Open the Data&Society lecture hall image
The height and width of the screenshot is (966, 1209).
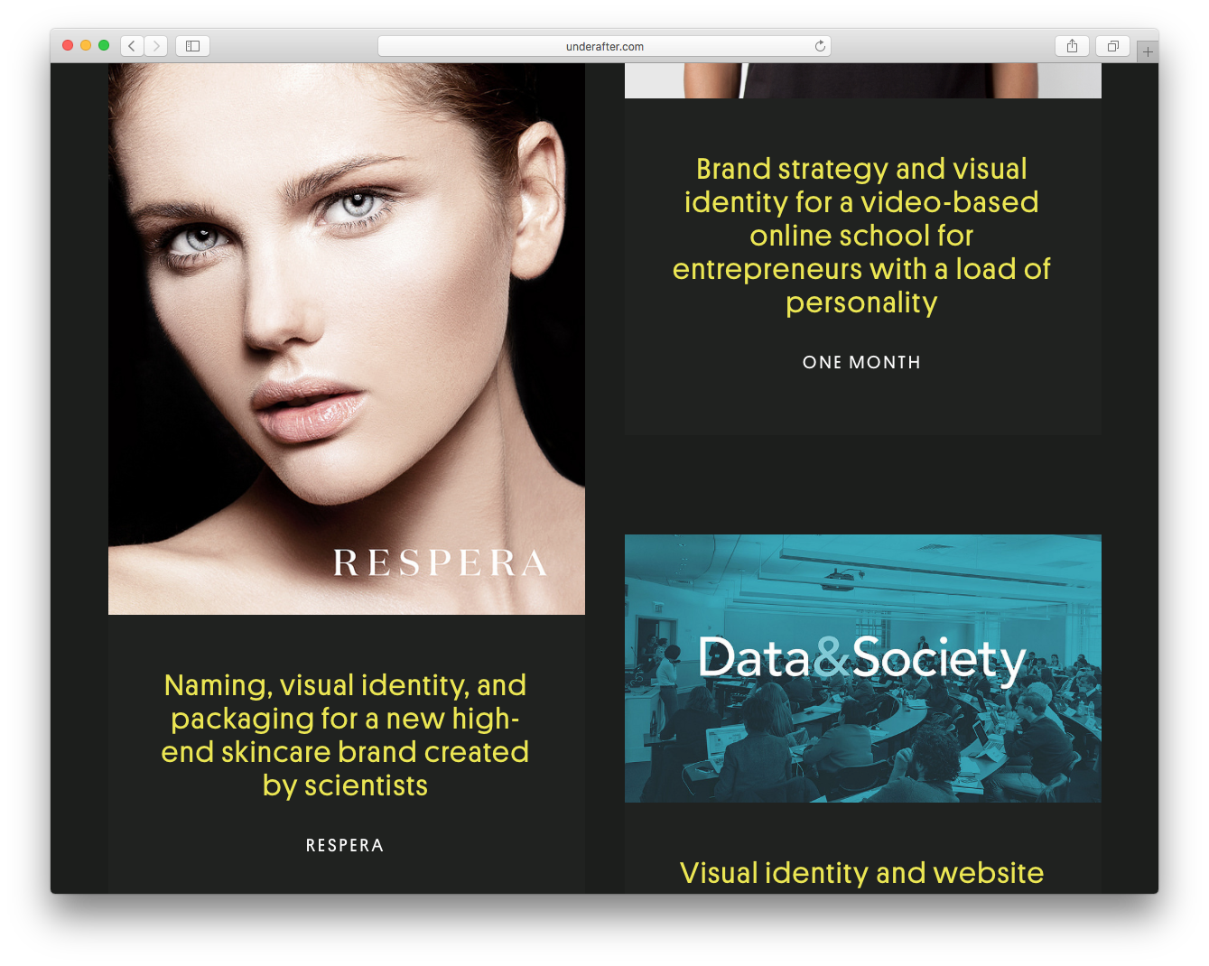point(863,668)
